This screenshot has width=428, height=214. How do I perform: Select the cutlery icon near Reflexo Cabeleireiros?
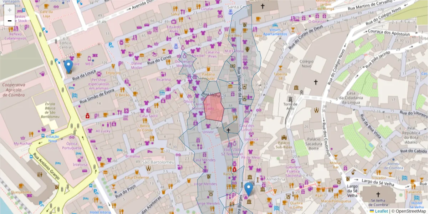(11, 29)
